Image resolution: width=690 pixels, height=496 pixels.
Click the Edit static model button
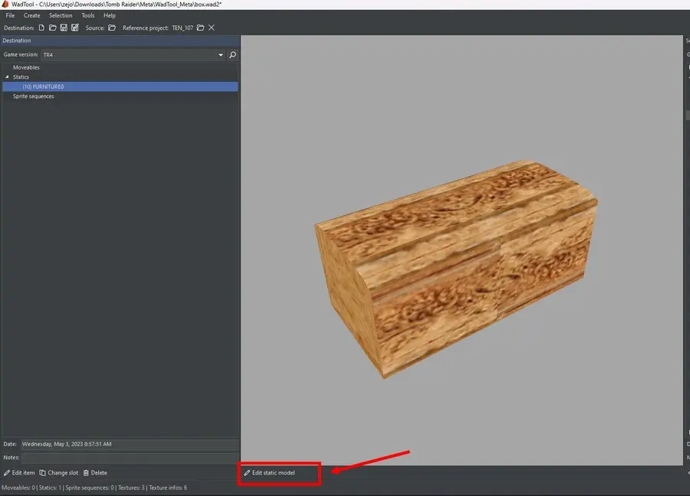point(269,473)
